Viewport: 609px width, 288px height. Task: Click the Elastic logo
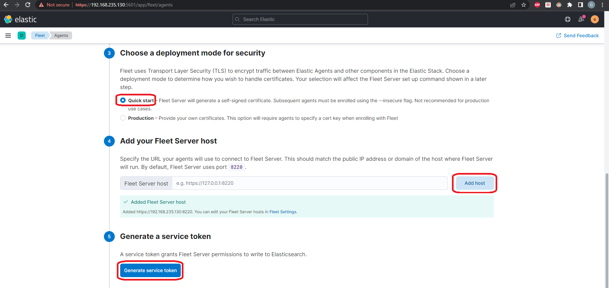point(20,19)
